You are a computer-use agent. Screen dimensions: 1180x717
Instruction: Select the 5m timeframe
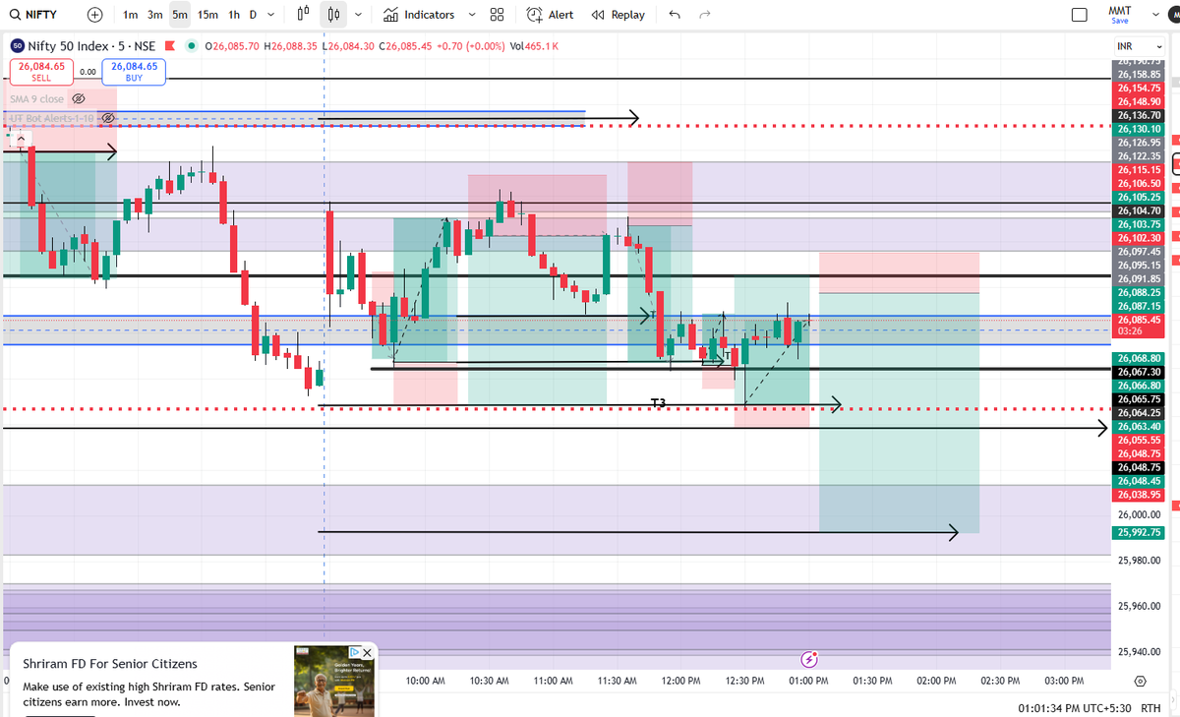180,15
